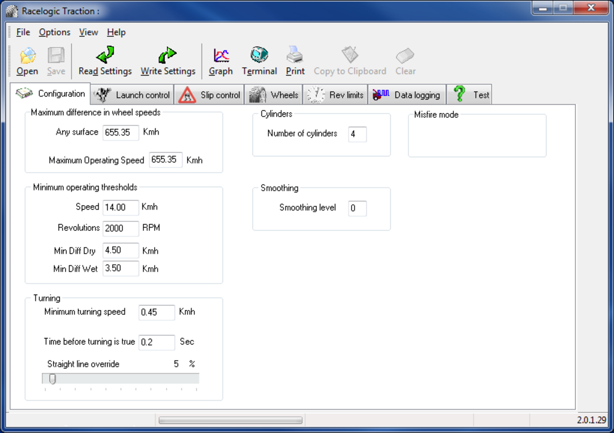614x433 pixels.
Task: Click the Print toolbar label
Action: pos(295,71)
